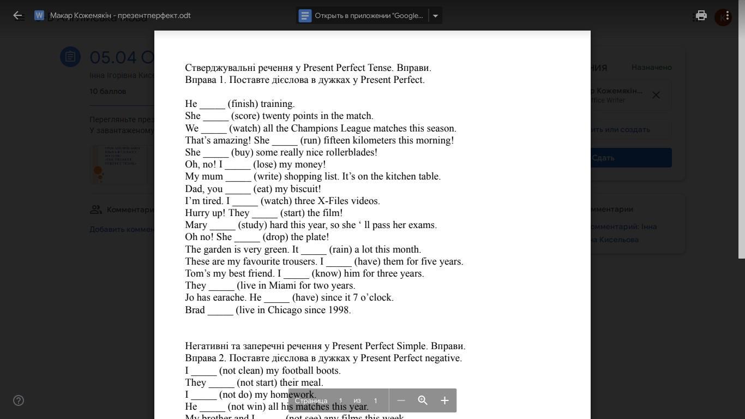Click the line 'They _____ (not start) their meal.'
This screenshot has width=745, height=419.
(x=254, y=382)
